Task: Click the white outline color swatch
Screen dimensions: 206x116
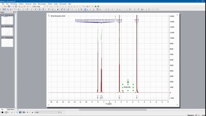Action: (6, 112)
